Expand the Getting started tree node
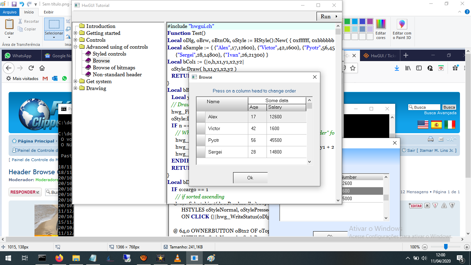The height and width of the screenshot is (265, 471). click(76, 33)
